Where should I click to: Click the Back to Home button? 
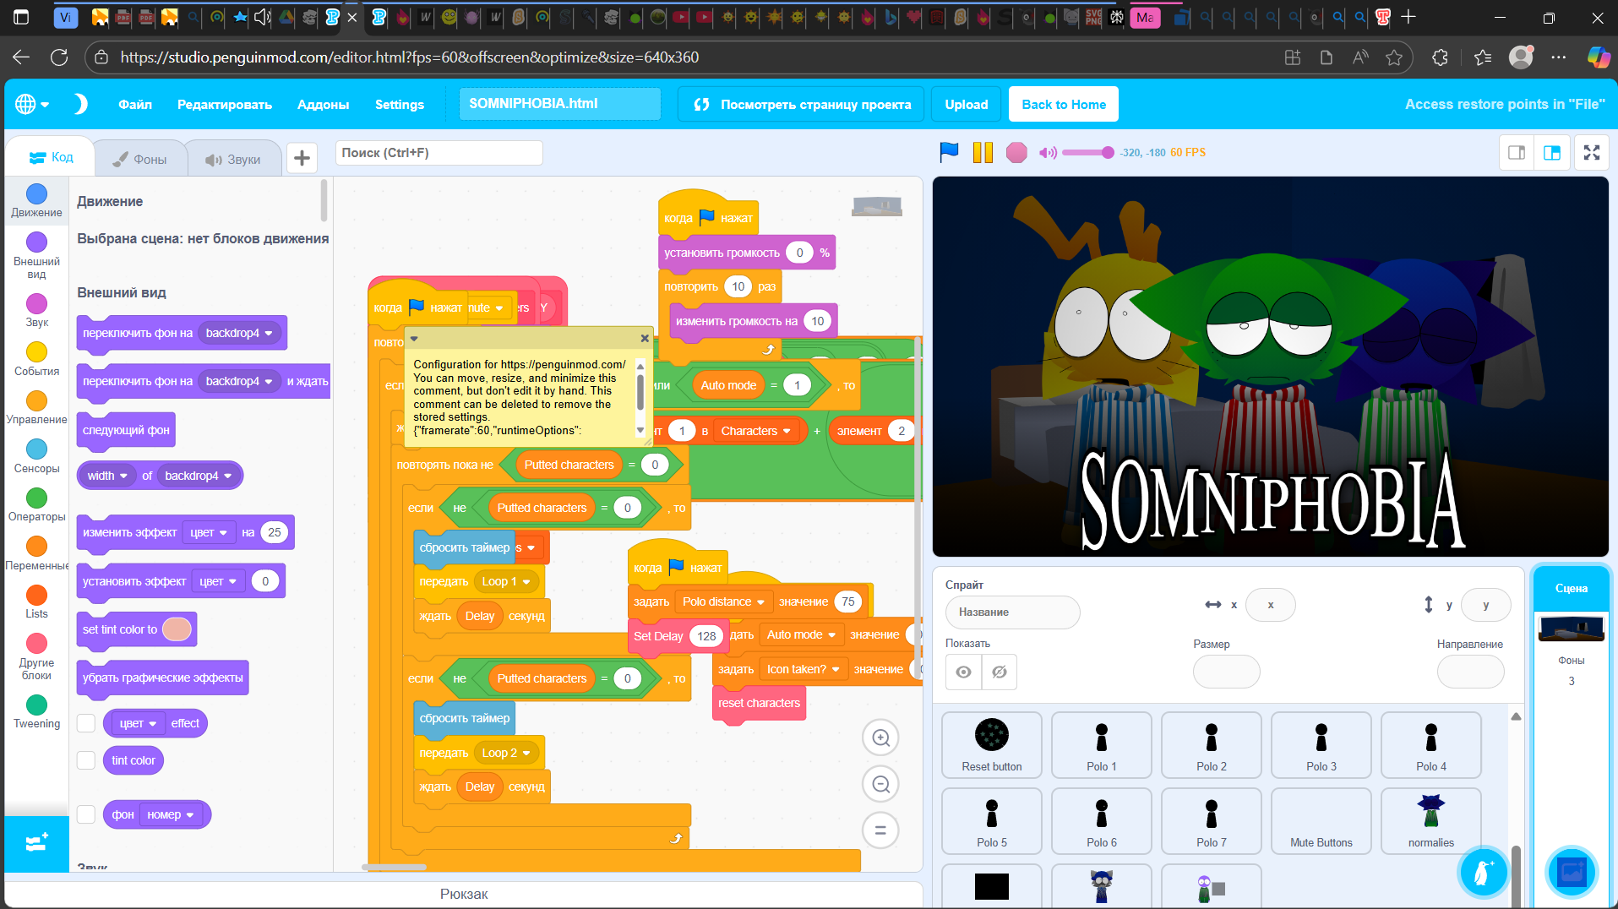[x=1064, y=105]
